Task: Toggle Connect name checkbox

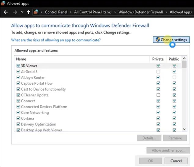Action: [x=18, y=101]
